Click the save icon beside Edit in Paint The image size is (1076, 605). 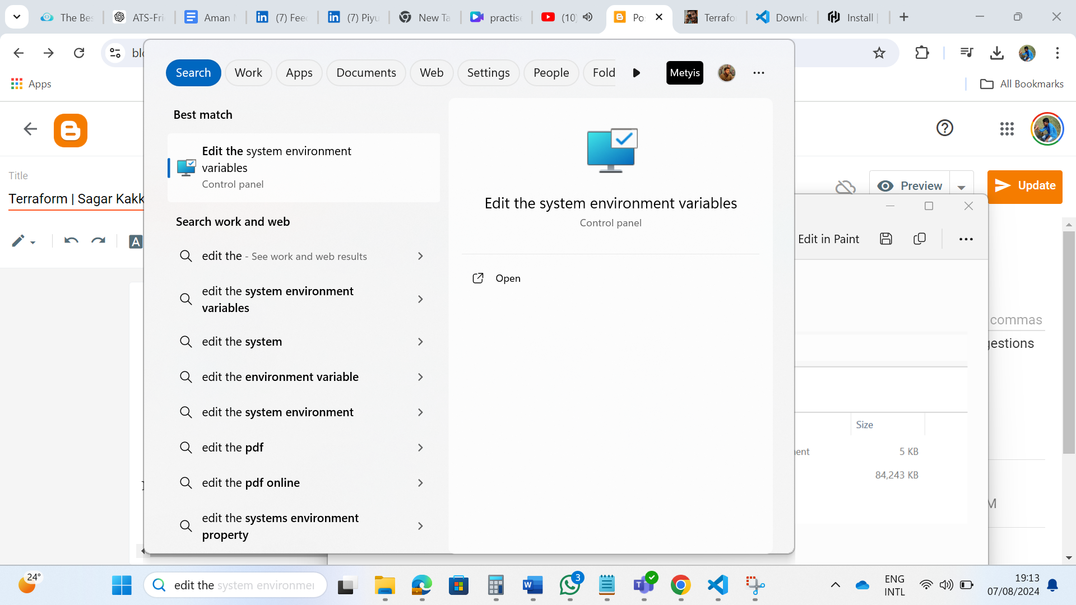(x=886, y=239)
